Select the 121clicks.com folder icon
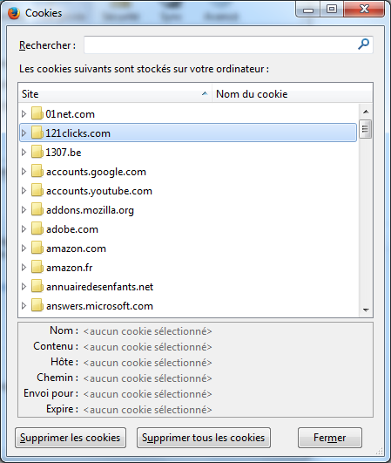The image size is (391, 463). 37,133
